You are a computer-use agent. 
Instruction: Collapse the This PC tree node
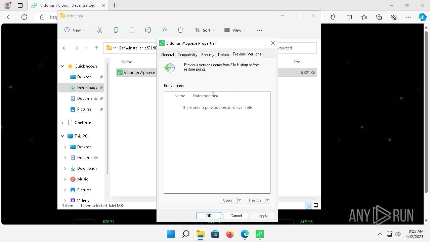62,136
